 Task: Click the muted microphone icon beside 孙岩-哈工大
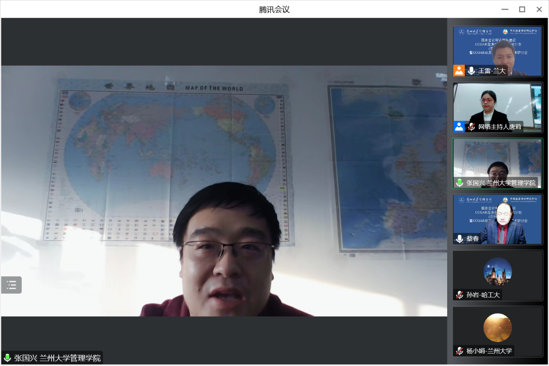[x=459, y=295]
